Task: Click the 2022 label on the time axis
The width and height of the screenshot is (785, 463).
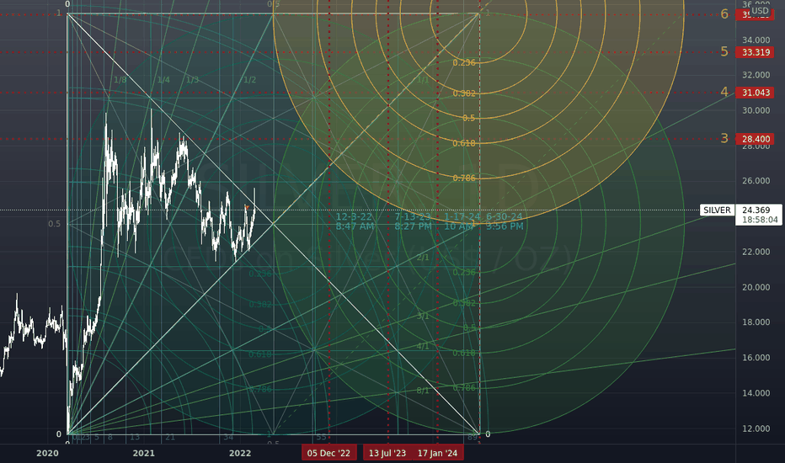Action: click(x=240, y=453)
